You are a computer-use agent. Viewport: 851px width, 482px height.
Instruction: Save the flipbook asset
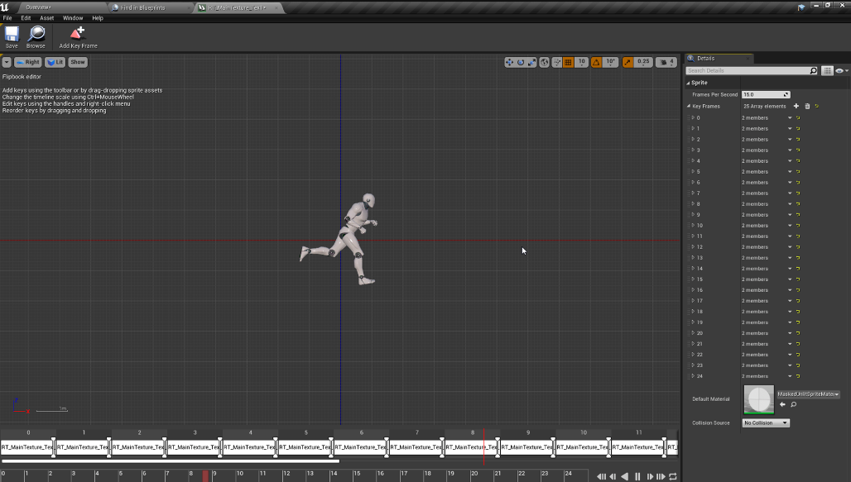[x=12, y=37]
